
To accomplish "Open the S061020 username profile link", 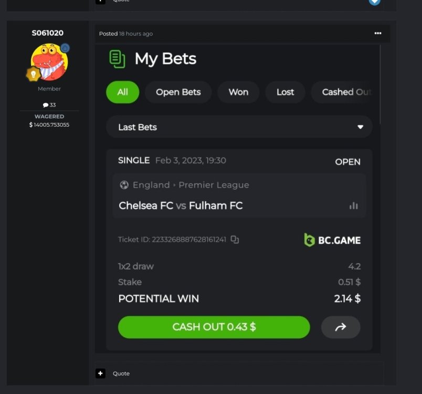I will click(x=48, y=33).
